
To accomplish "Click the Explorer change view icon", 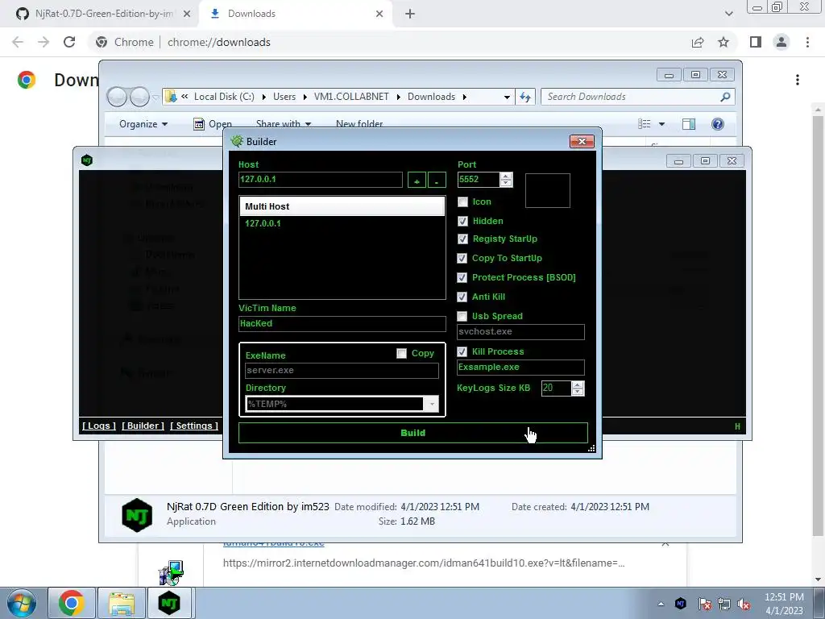I will click(x=645, y=123).
